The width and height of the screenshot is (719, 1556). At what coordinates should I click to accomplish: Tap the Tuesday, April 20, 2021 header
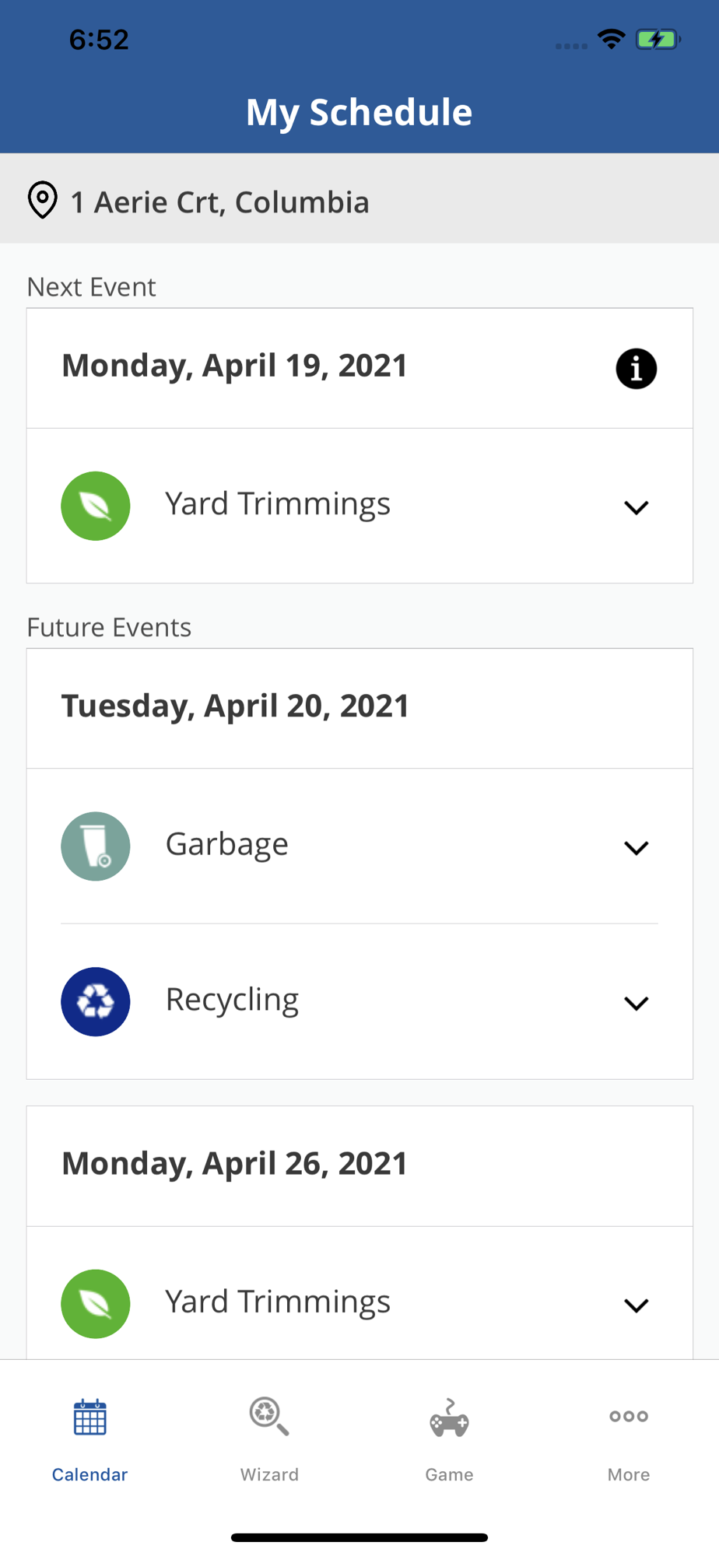point(235,706)
